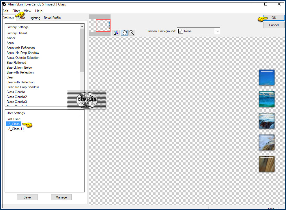Maximize the Eye Candy dialog window
This screenshot has width=286, height=210.
pyautogui.click(x=266, y=4)
